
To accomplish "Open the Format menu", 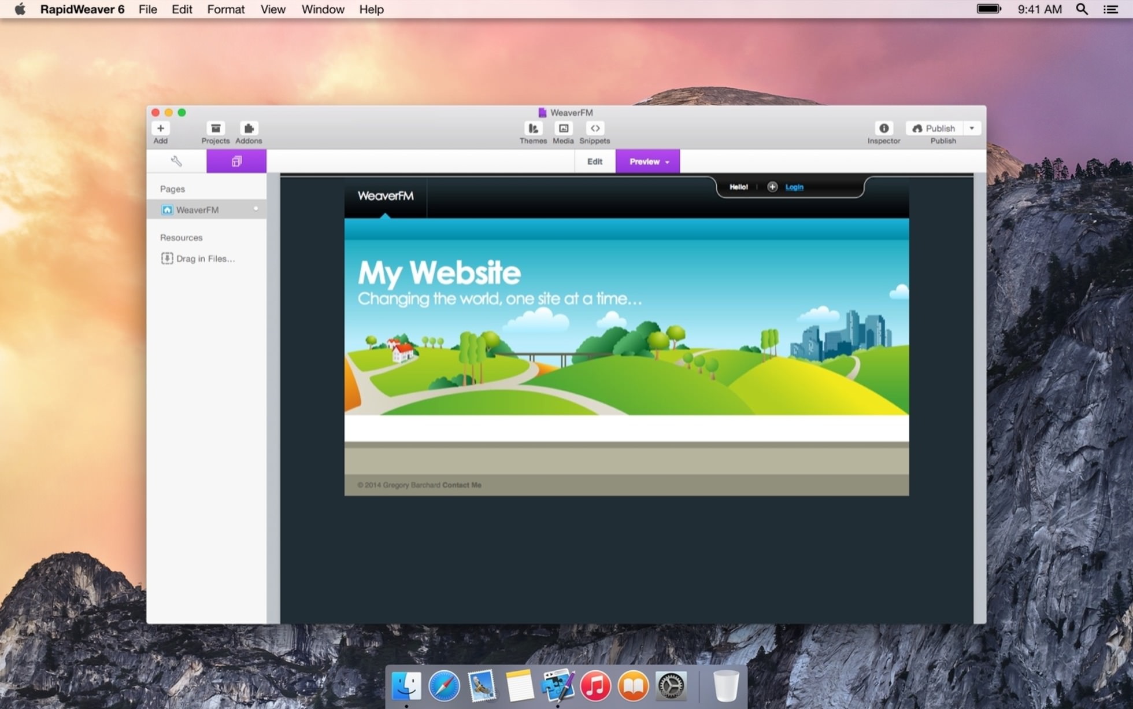I will [226, 9].
